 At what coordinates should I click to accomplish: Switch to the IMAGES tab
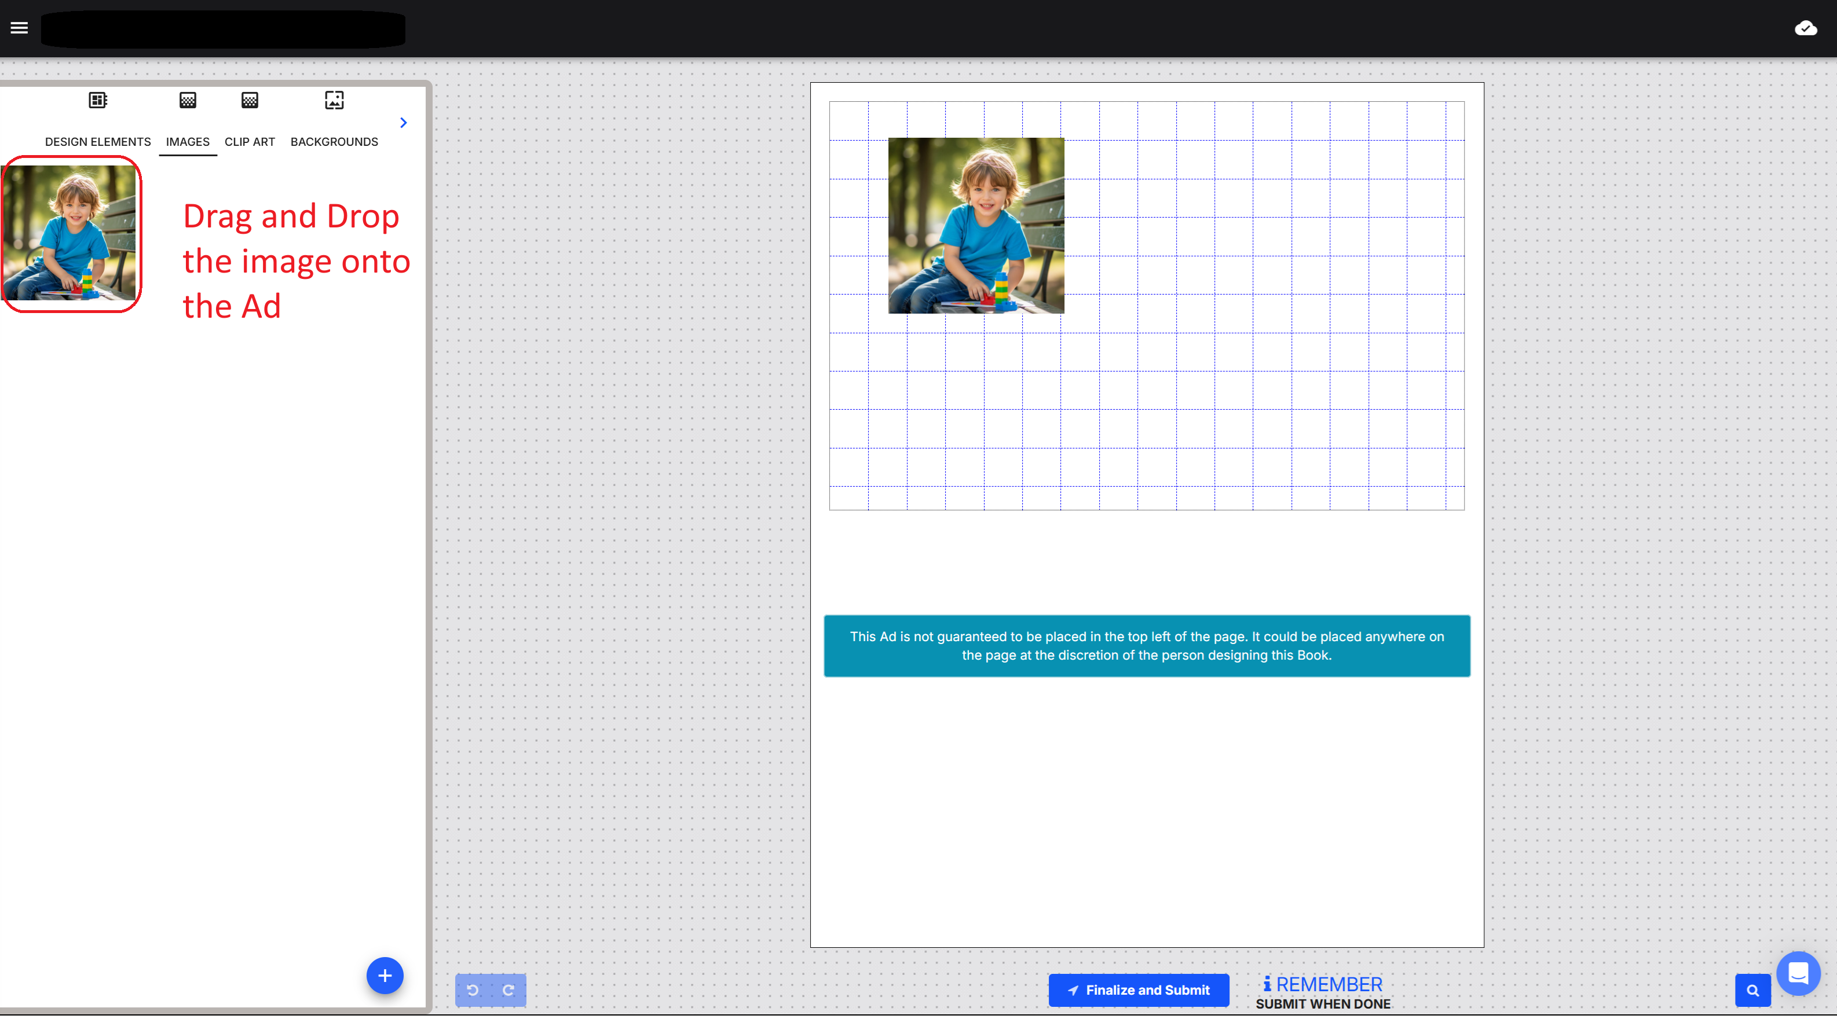(188, 142)
